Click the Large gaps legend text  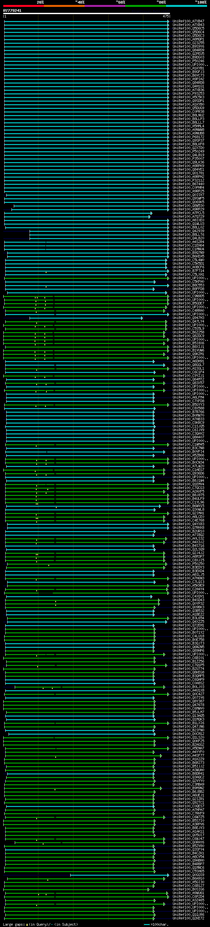[40, 924]
